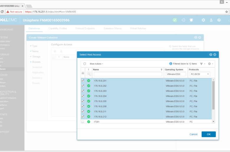The width and height of the screenshot is (230, 152).
Task: Close the Select Host Access dialog
Action: [215, 54]
